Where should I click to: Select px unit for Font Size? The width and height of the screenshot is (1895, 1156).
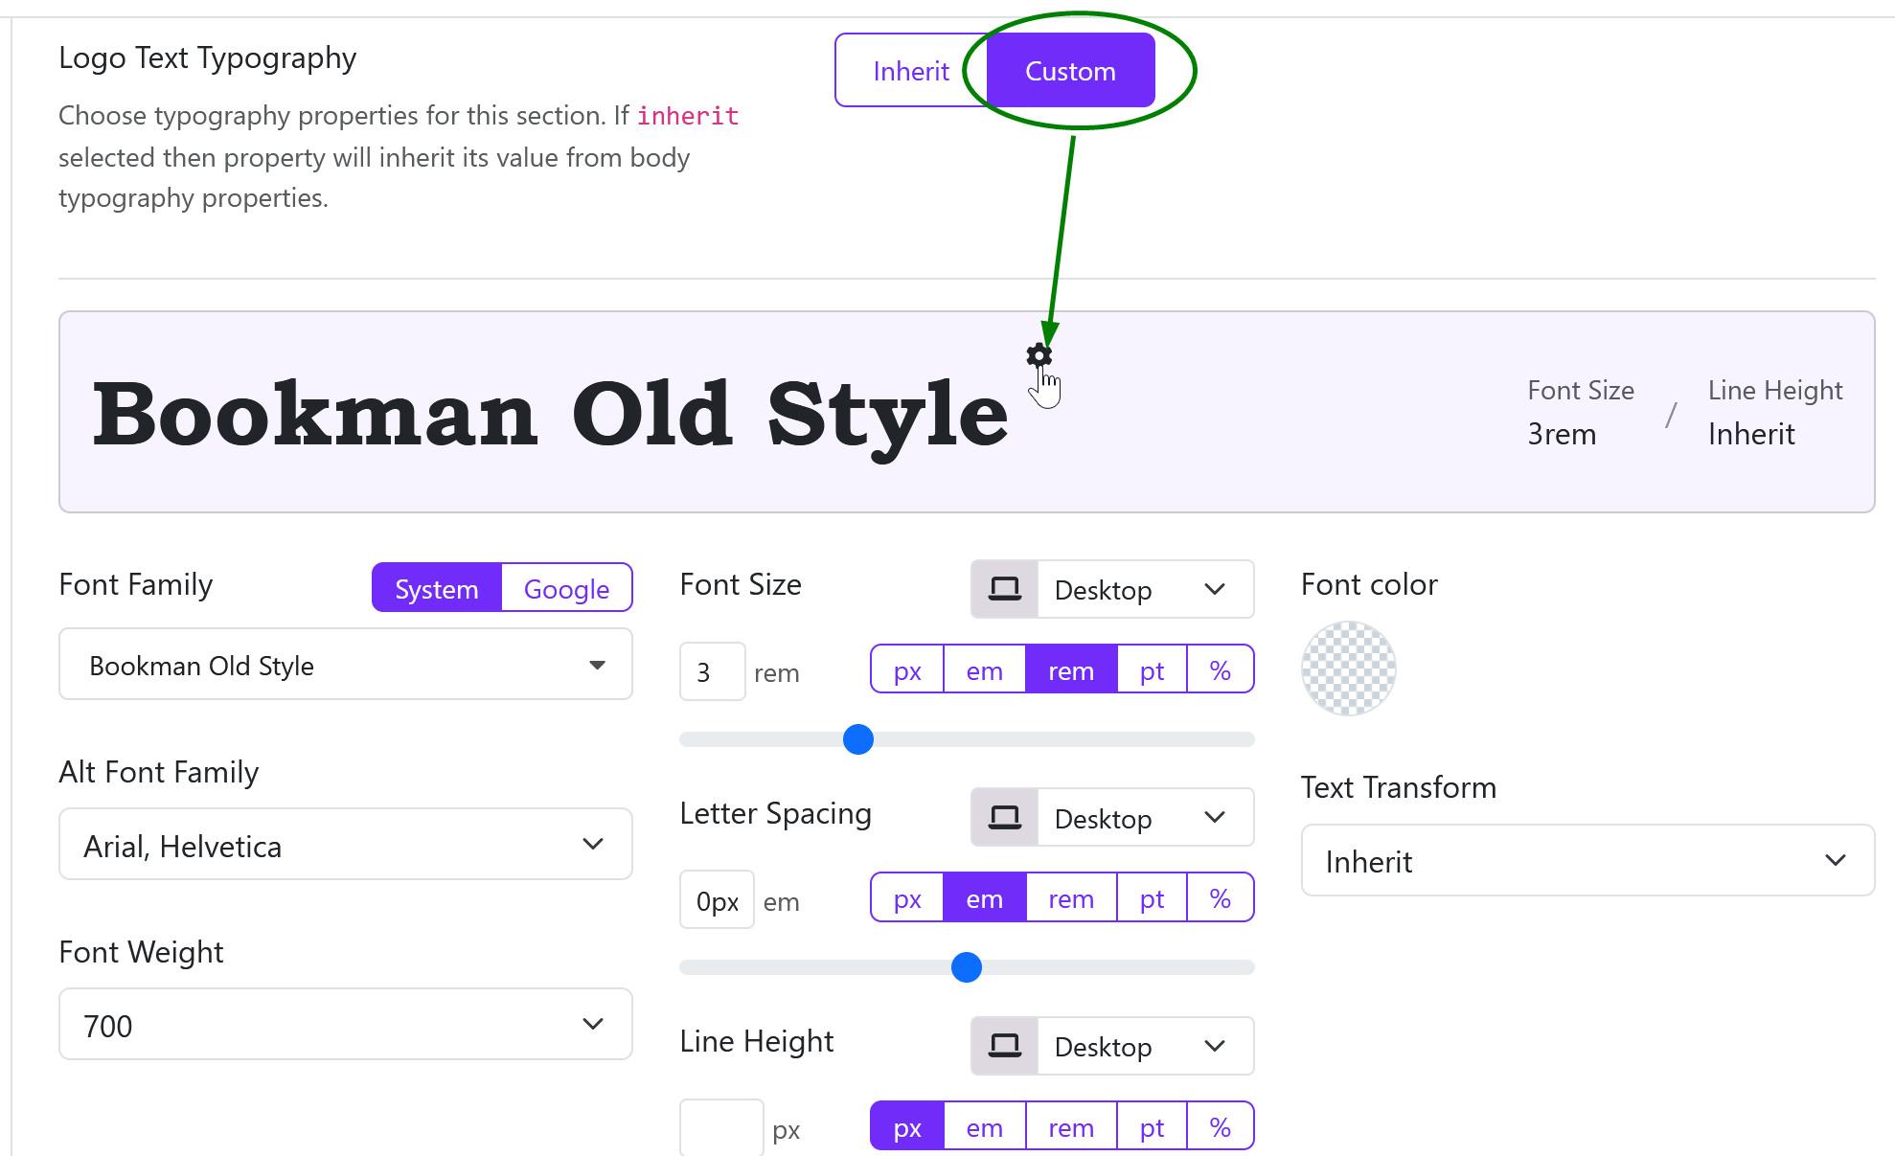(x=905, y=670)
